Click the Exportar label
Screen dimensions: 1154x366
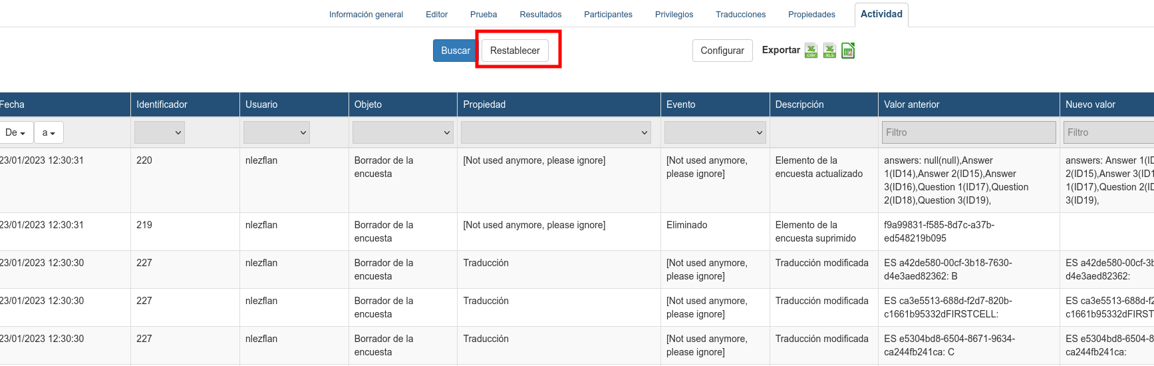[x=781, y=50]
